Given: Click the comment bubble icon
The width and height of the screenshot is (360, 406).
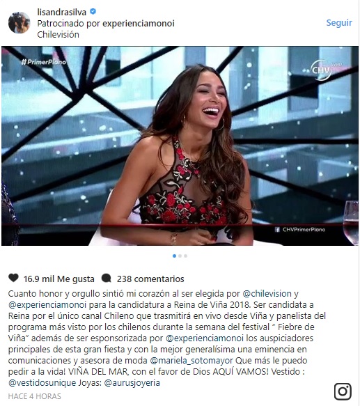Looking at the screenshot, I should point(107,279).
